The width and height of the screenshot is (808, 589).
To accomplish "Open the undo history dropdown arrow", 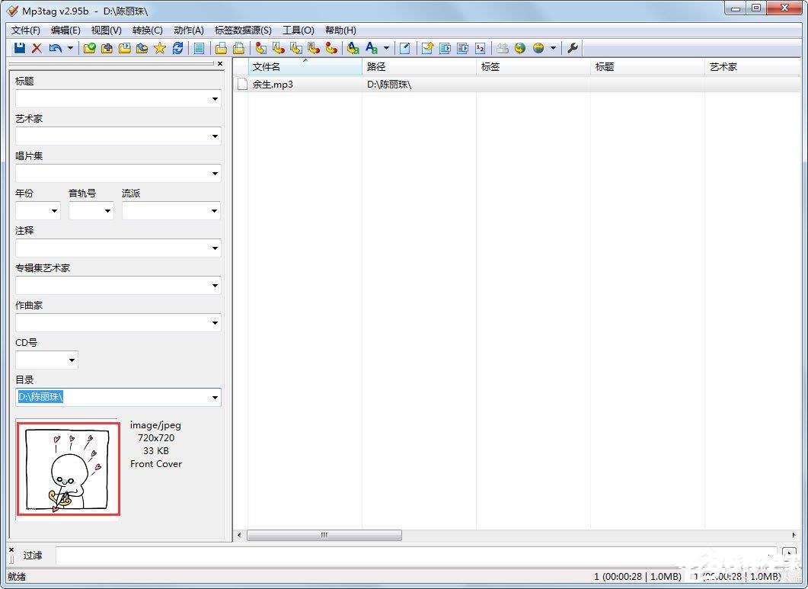I will (71, 48).
